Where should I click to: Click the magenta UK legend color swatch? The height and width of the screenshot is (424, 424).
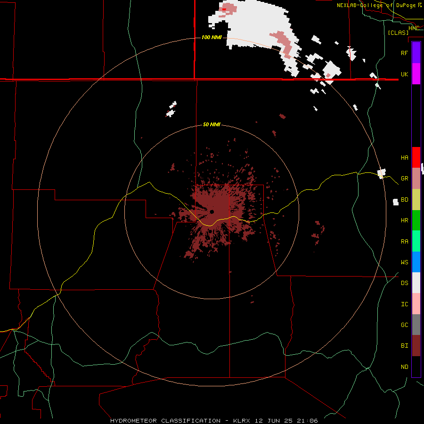416,74
